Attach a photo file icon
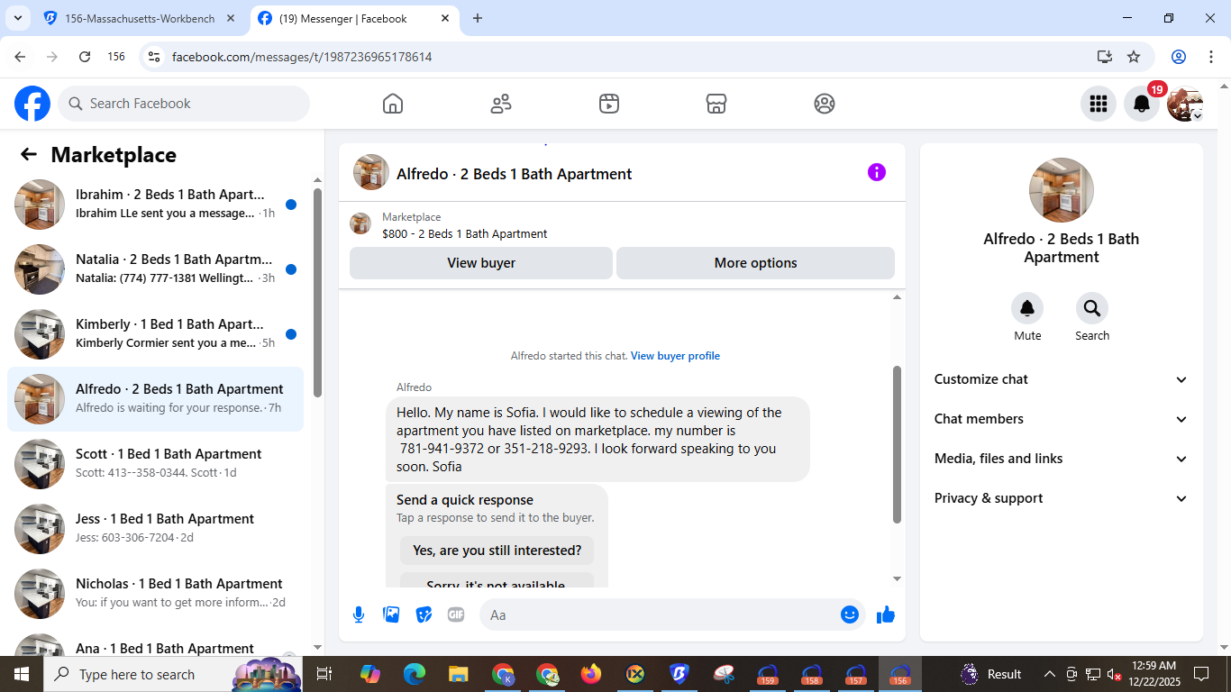The width and height of the screenshot is (1231, 692). 391,615
